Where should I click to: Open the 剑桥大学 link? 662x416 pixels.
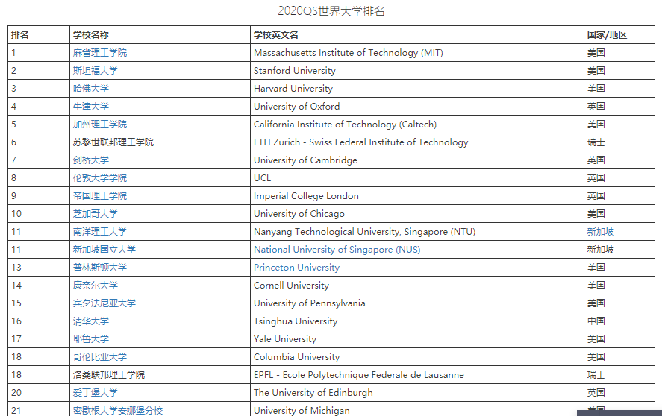(91, 160)
